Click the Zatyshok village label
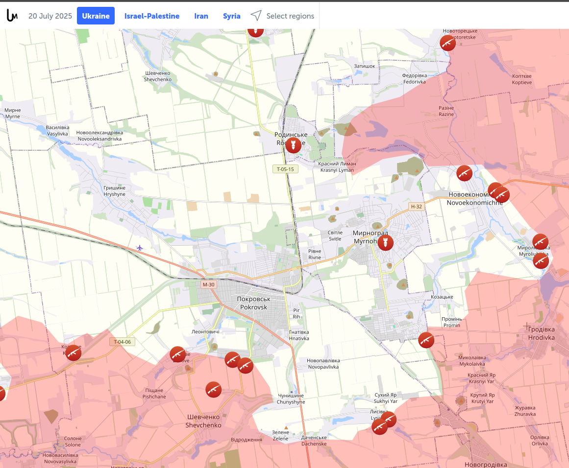This screenshot has width=569, height=468. click(x=365, y=66)
